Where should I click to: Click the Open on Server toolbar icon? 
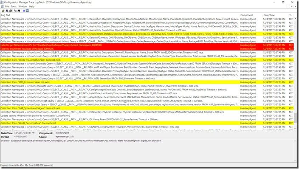coord(7,11)
